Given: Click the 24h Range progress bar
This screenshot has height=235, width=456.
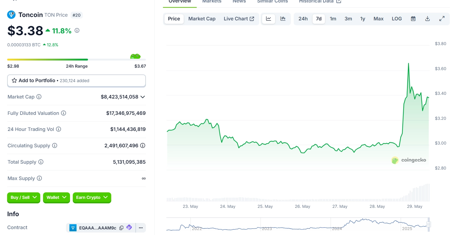Looking at the screenshot, I should click(x=77, y=60).
